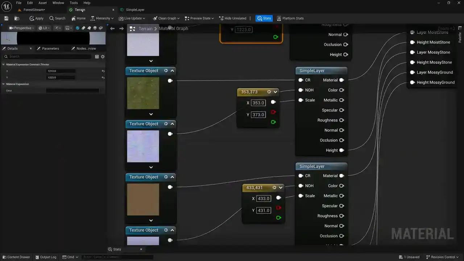The width and height of the screenshot is (464, 261).
Task: Select the sphere preview mesh icon
Action: coord(78,28)
